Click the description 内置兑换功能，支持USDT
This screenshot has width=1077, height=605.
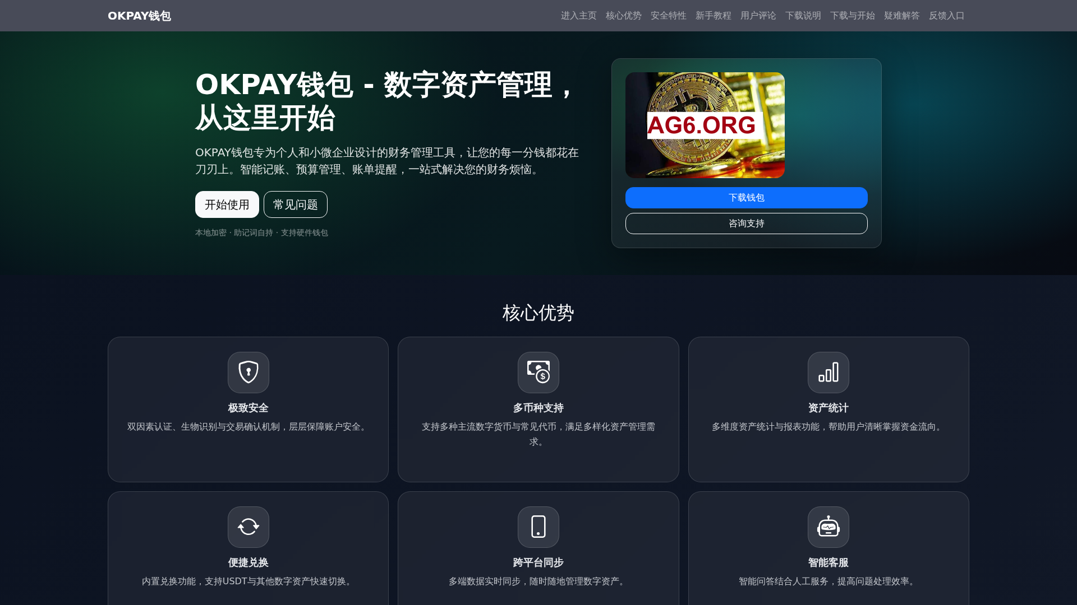pos(248,581)
